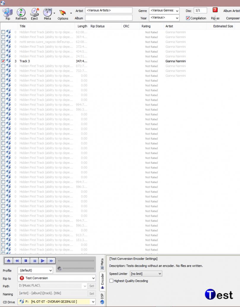Eject the disc using the toolbar

tap(34, 14)
